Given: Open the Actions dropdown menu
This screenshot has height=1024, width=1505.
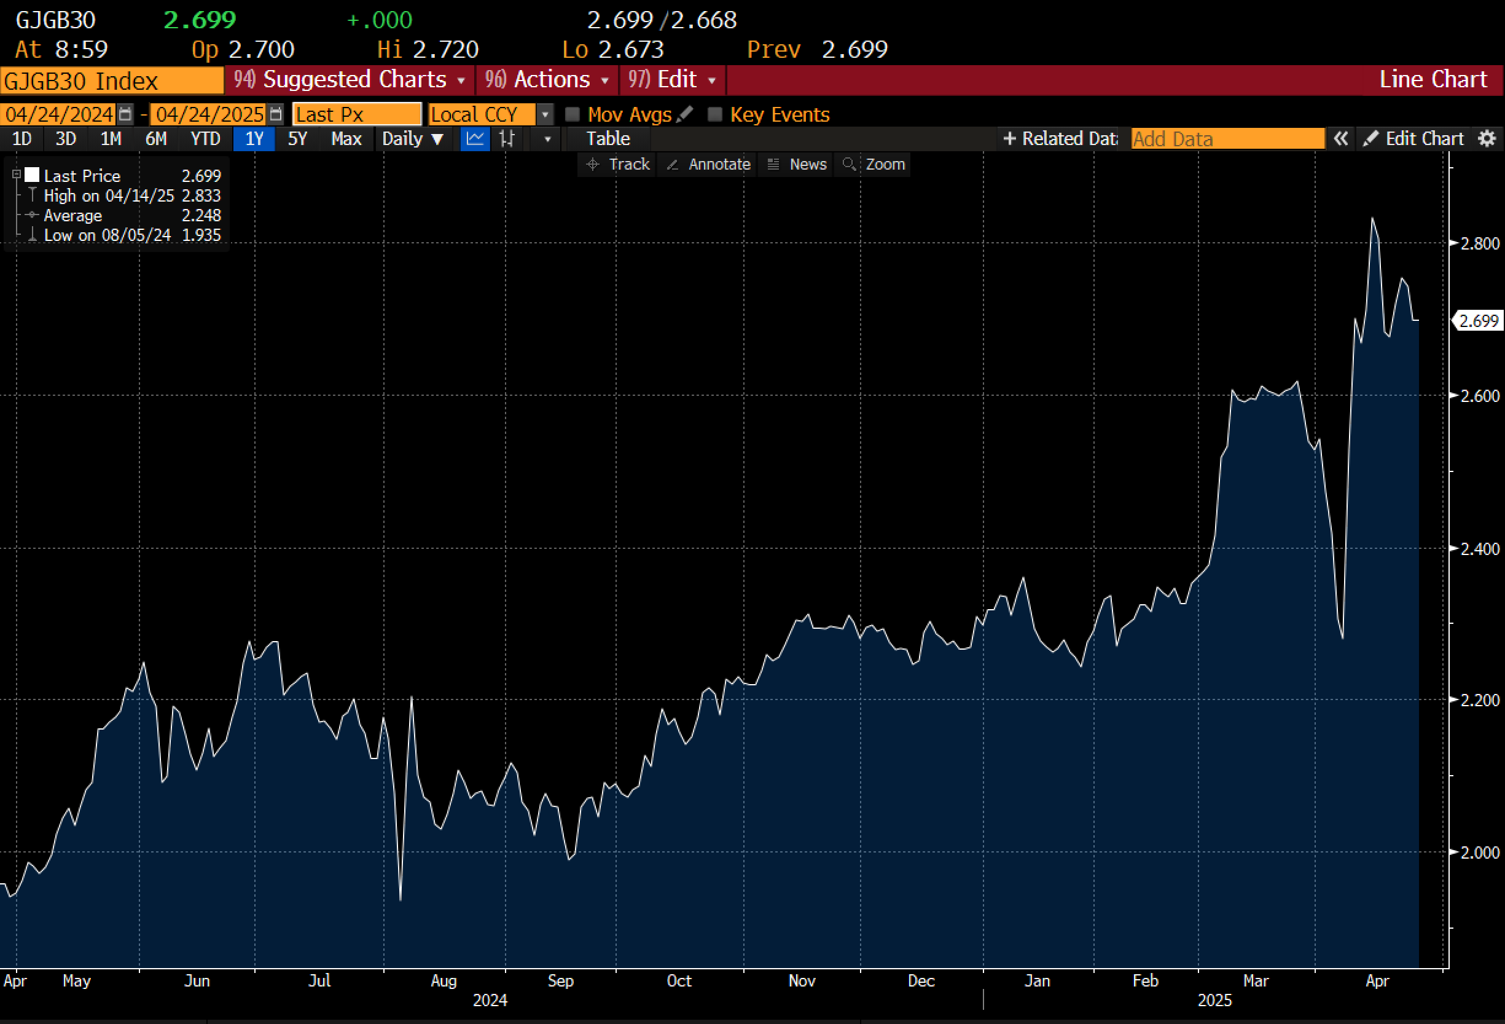Looking at the screenshot, I should click(x=547, y=80).
